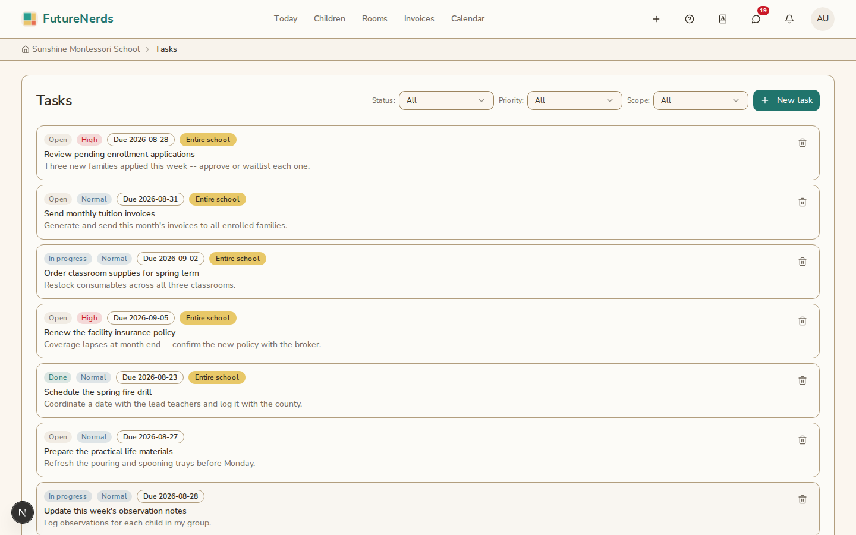Open the Priority filter dropdown
This screenshot has width=856, height=535.
pos(574,100)
